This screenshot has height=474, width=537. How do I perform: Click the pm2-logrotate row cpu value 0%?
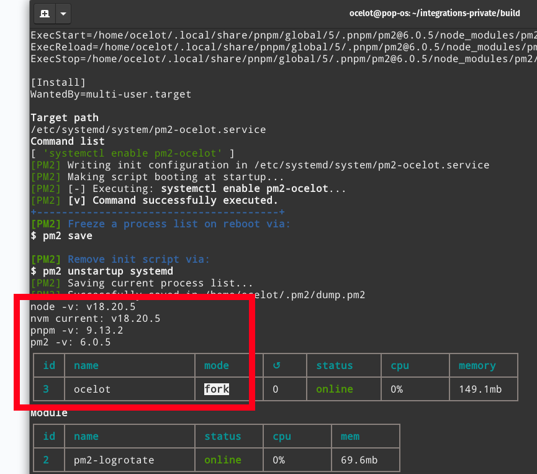[x=279, y=460]
